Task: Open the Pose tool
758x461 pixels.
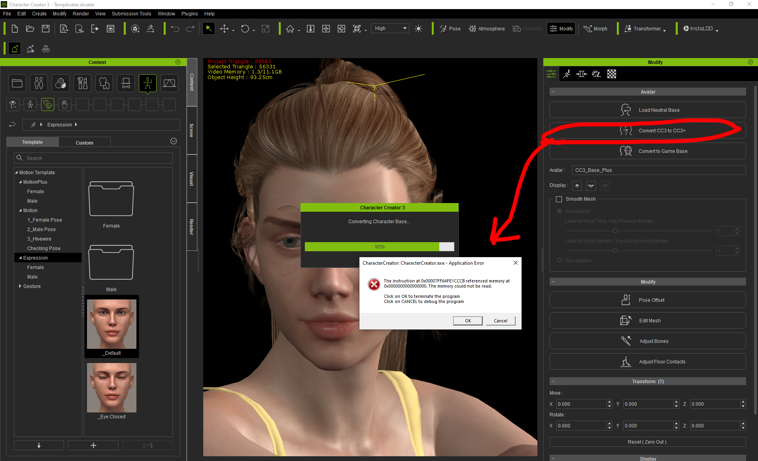Action: click(x=450, y=29)
